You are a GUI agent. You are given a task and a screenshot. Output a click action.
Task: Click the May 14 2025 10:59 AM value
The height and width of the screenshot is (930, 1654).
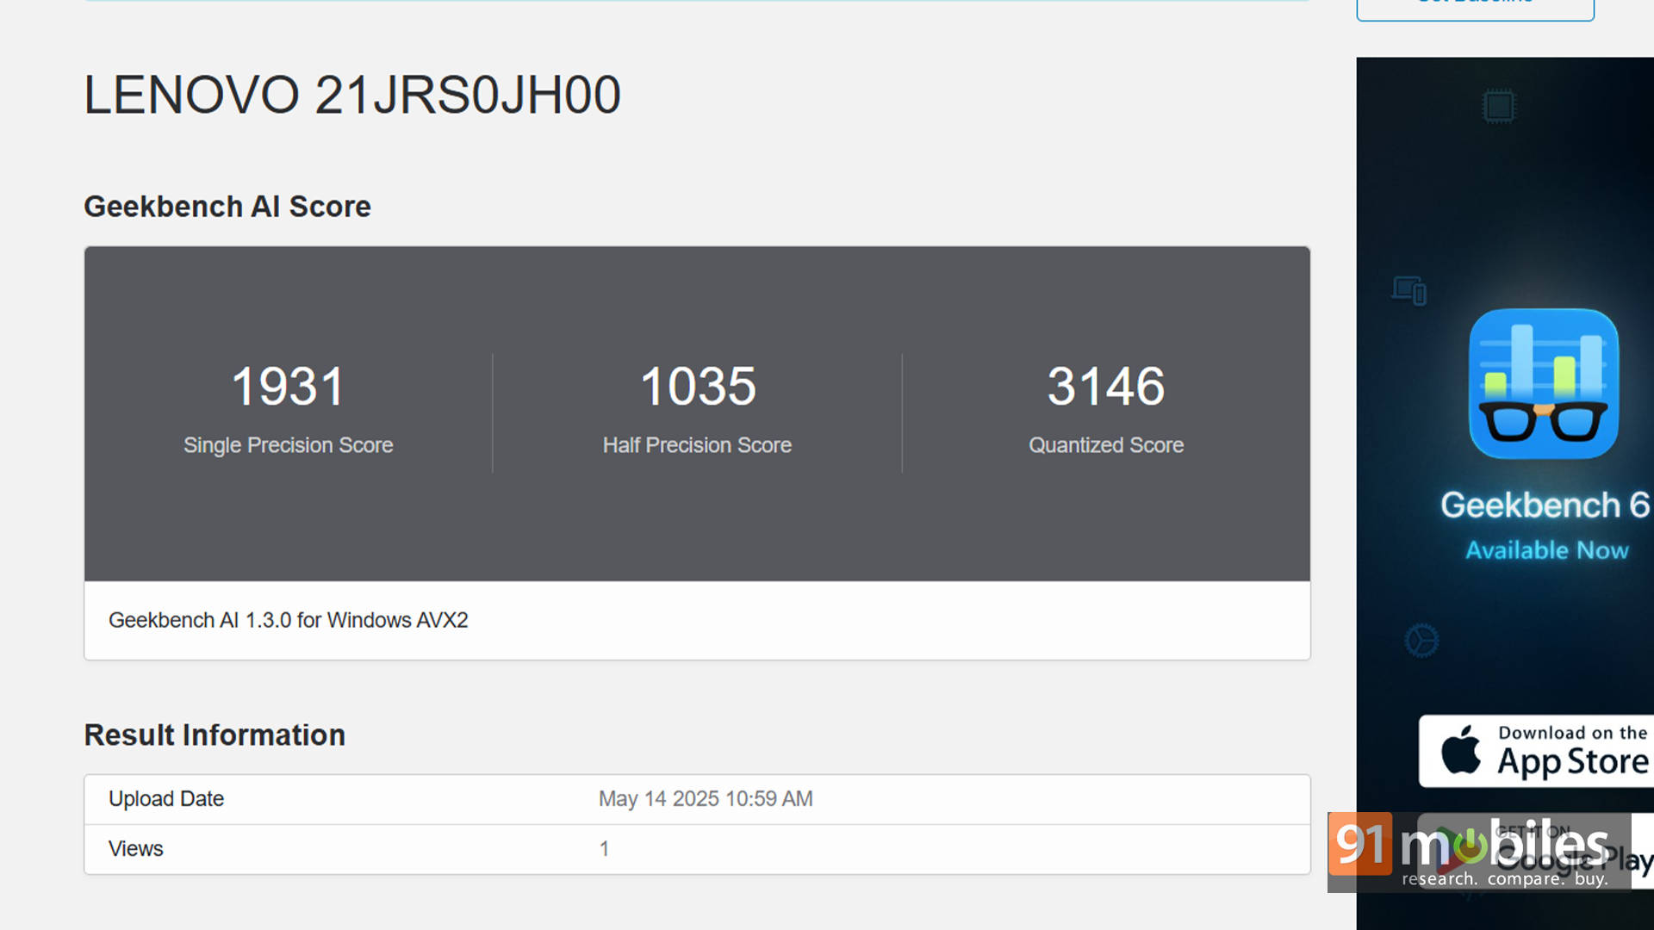click(706, 799)
